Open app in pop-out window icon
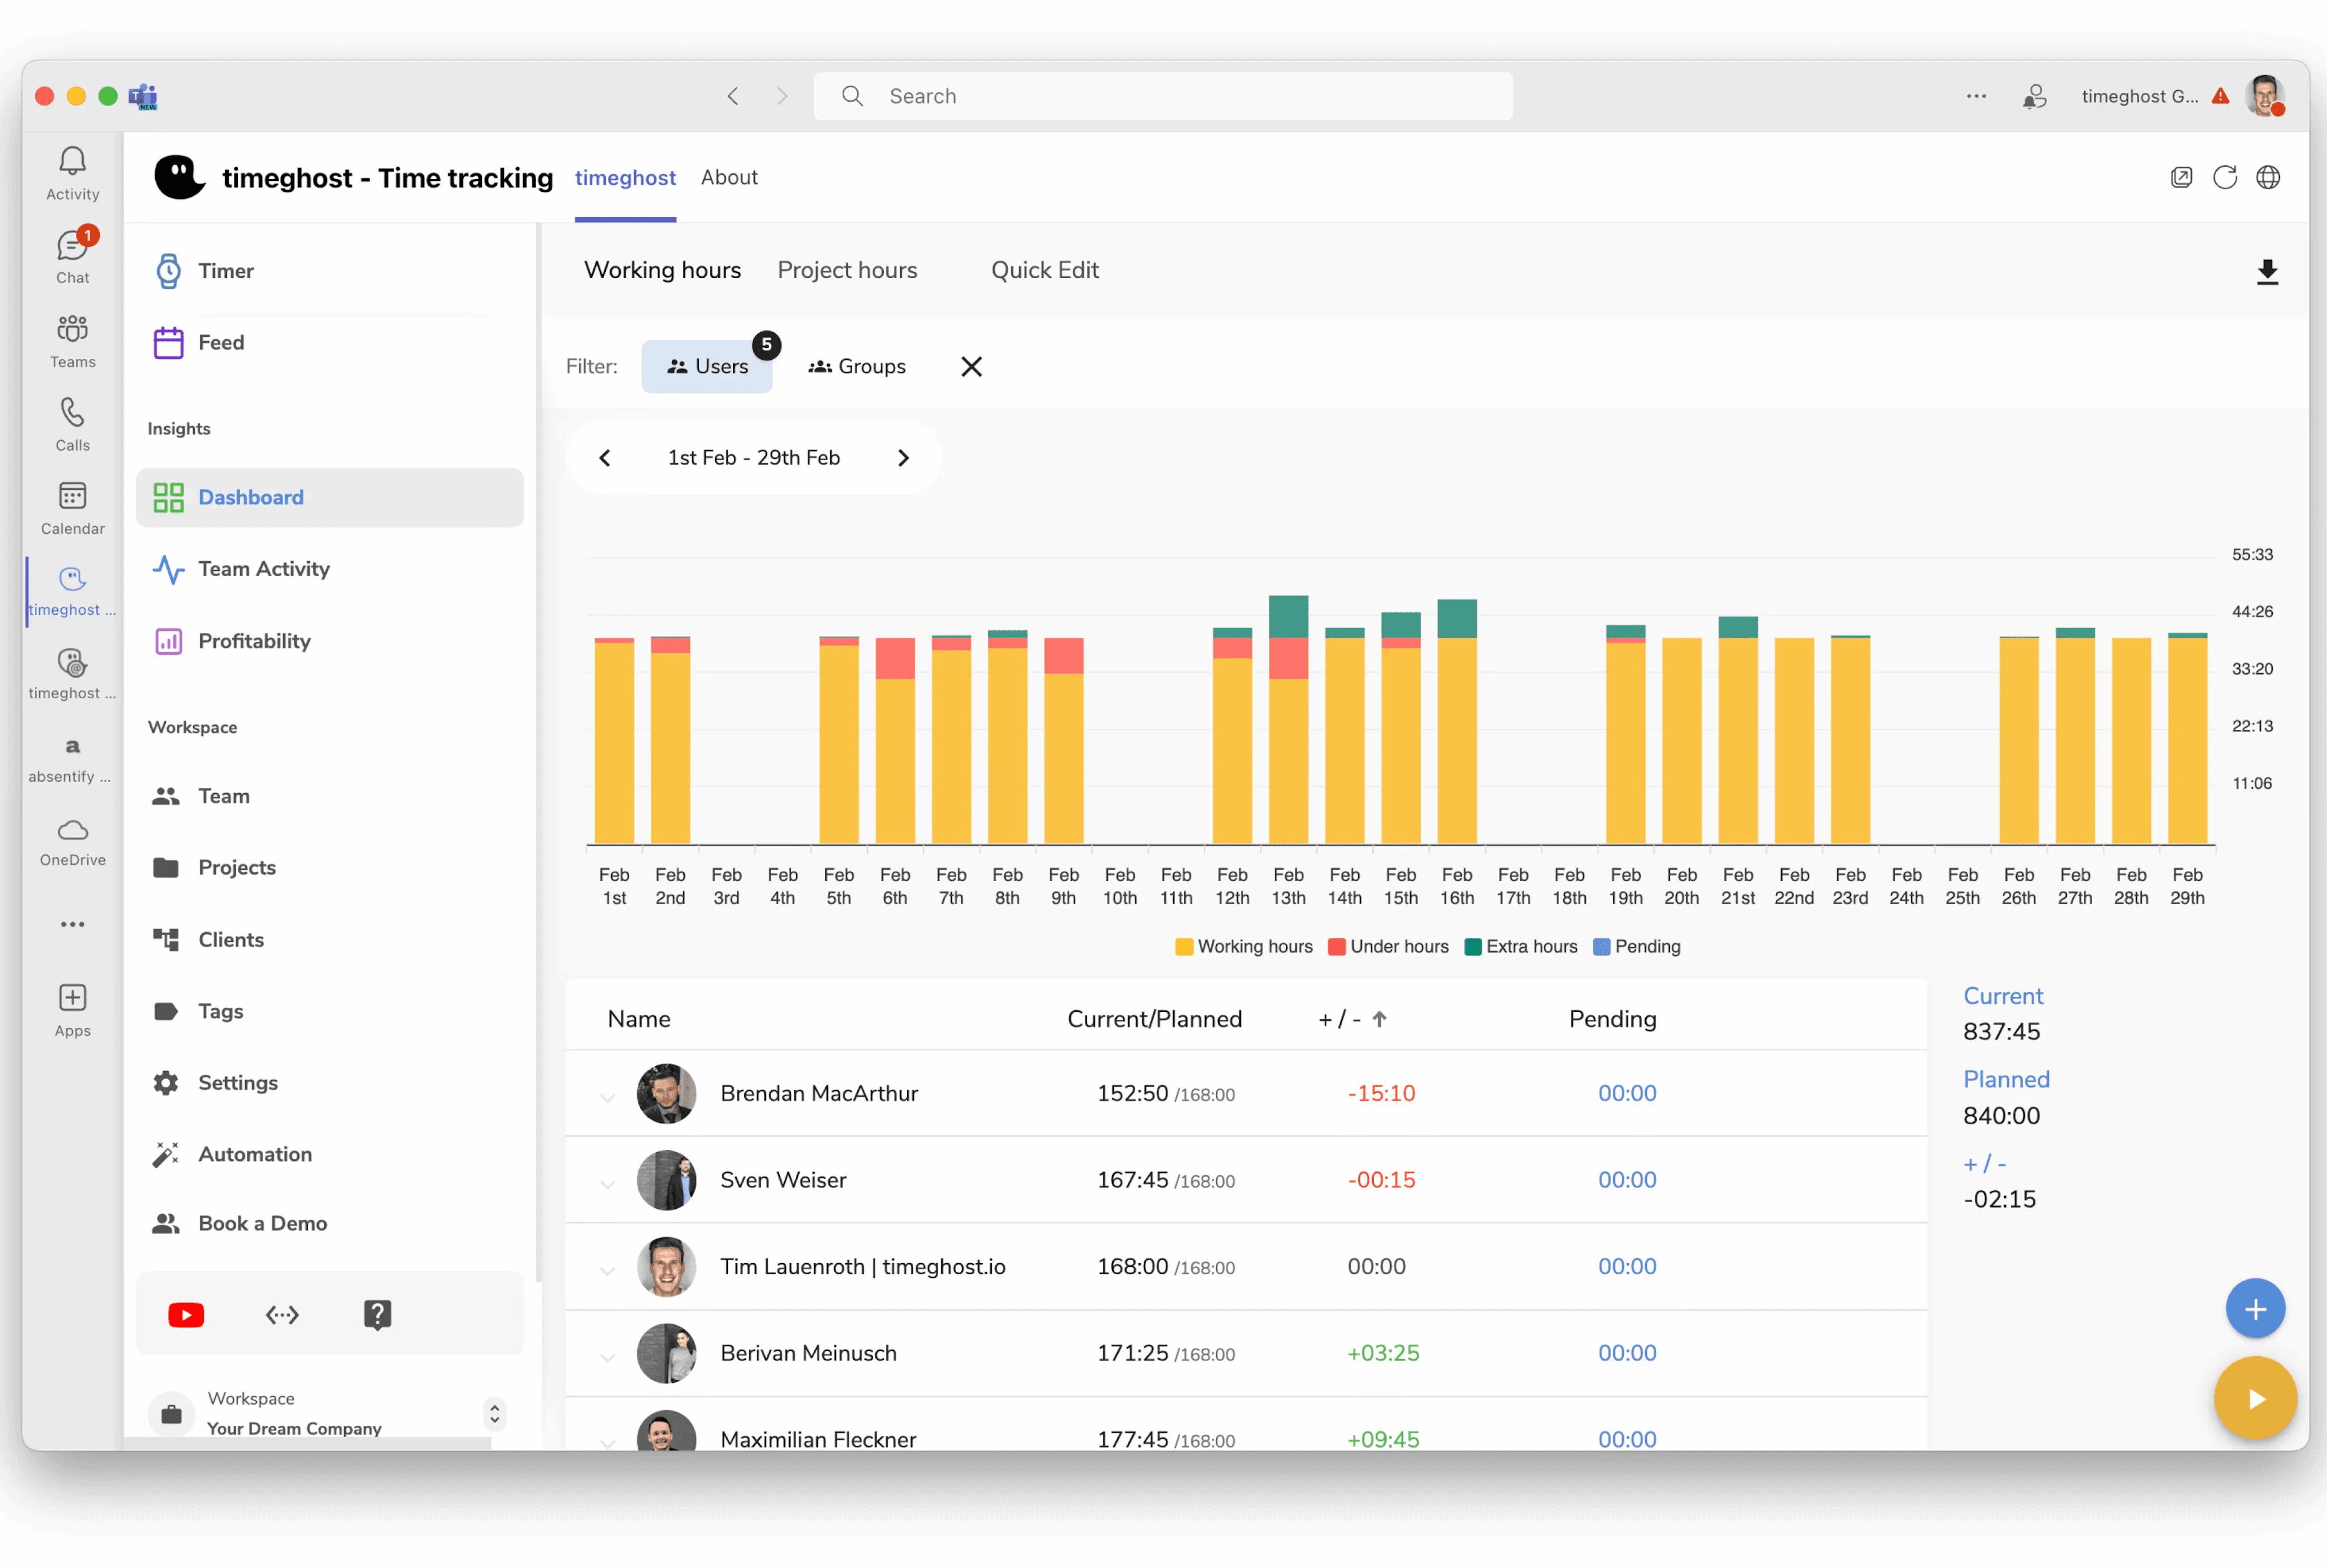Image resolution: width=2327 pixels, height=1568 pixels. coord(2181,177)
